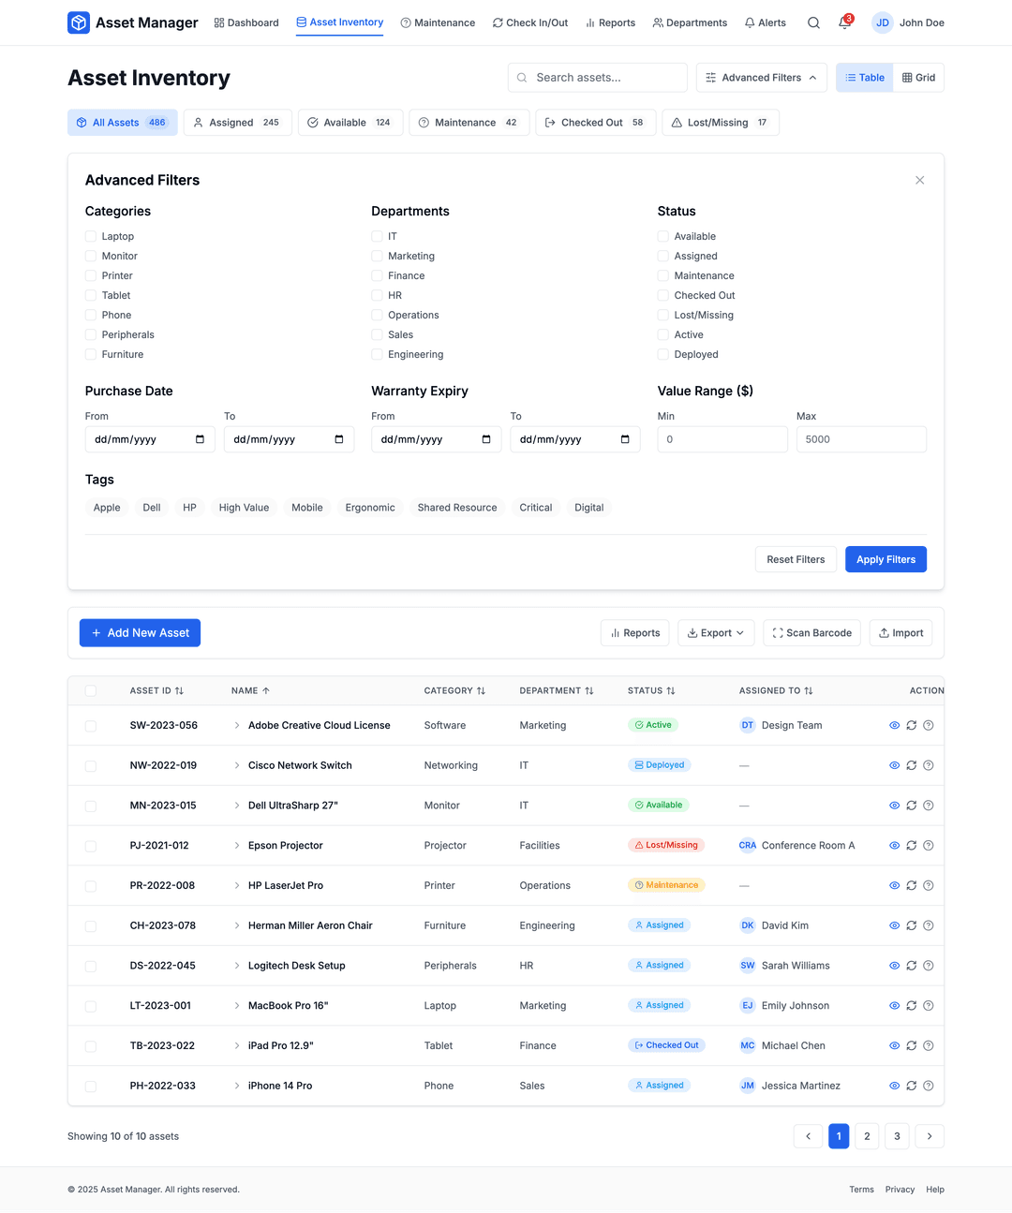This screenshot has width=1012, height=1213.
Task: Enable the Laptop category filter
Action: [90, 236]
